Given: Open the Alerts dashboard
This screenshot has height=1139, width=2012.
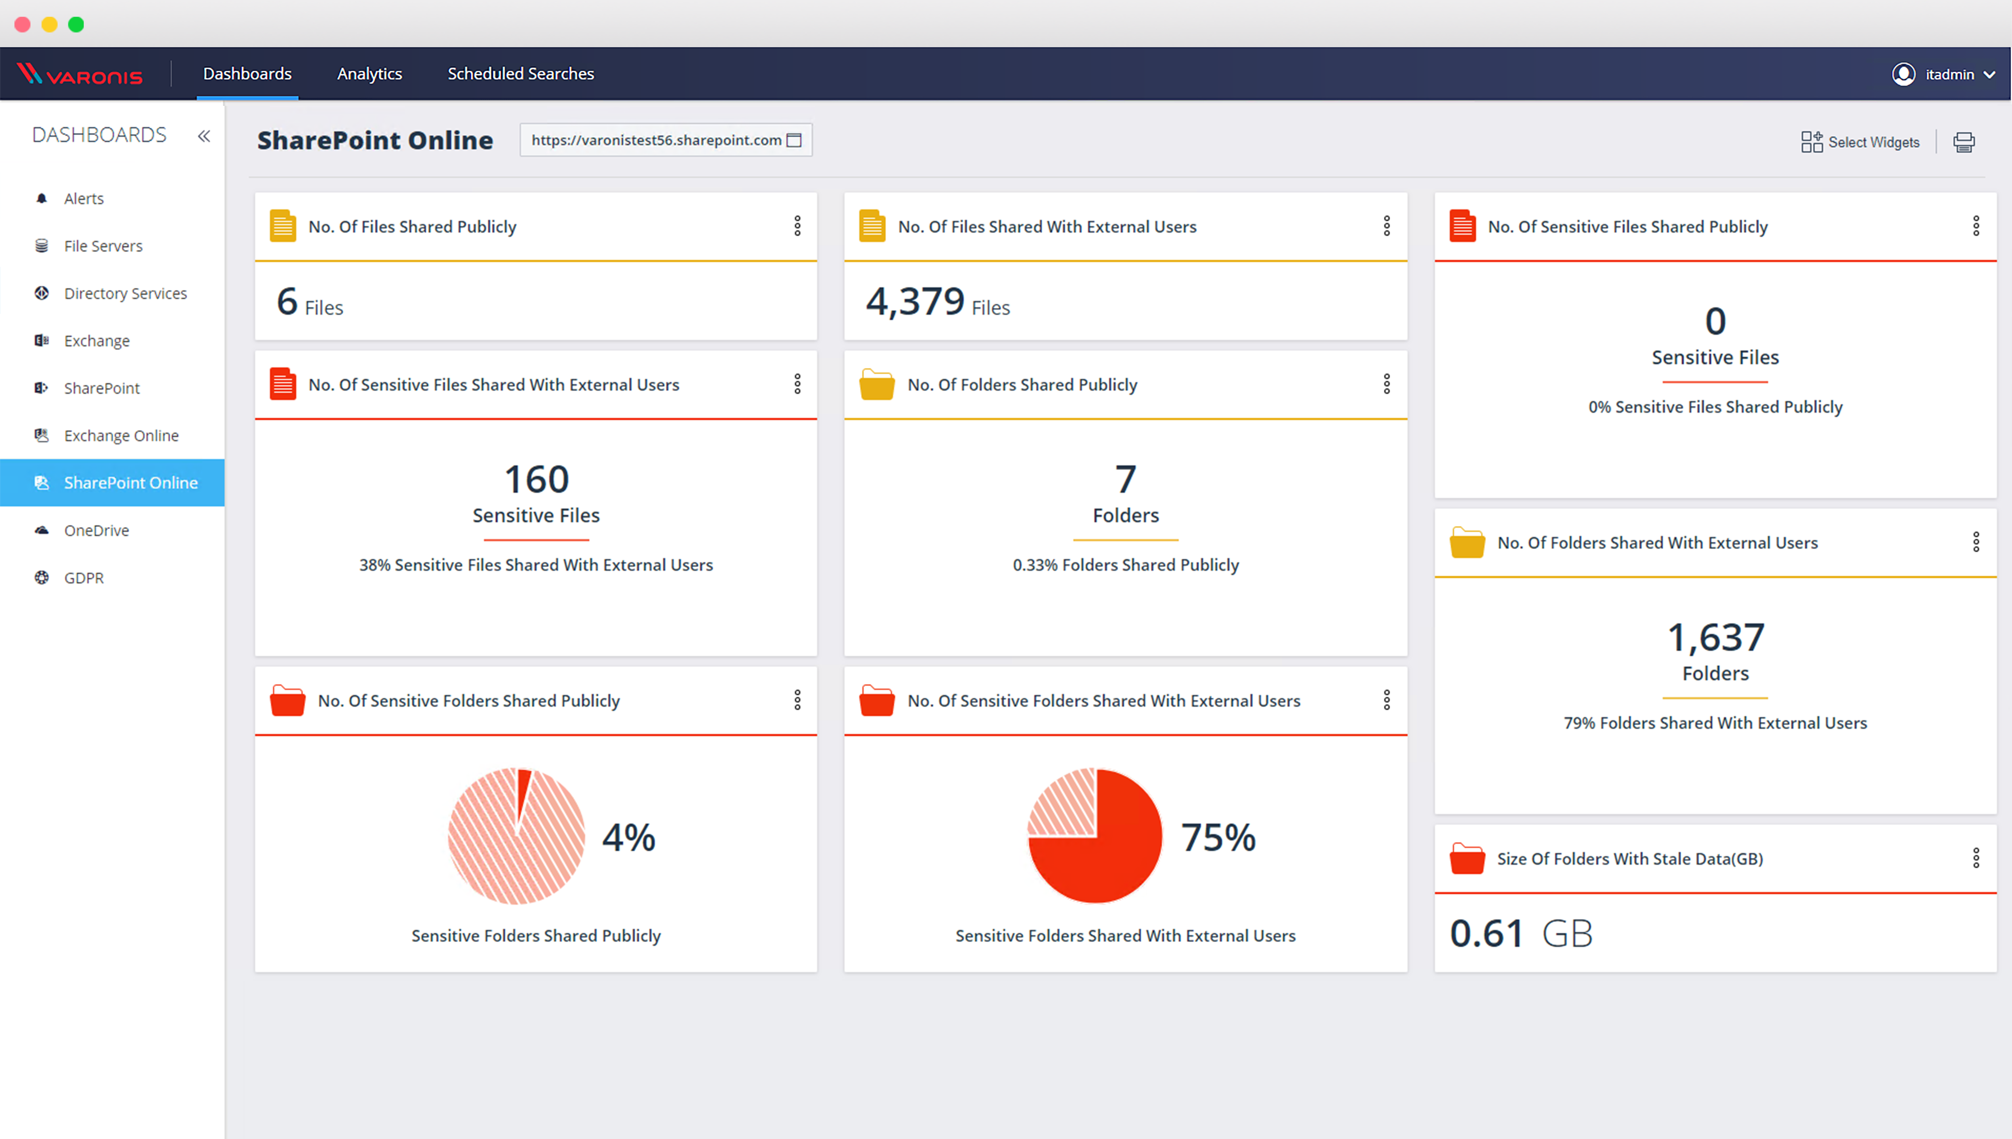Looking at the screenshot, I should click(112, 199).
